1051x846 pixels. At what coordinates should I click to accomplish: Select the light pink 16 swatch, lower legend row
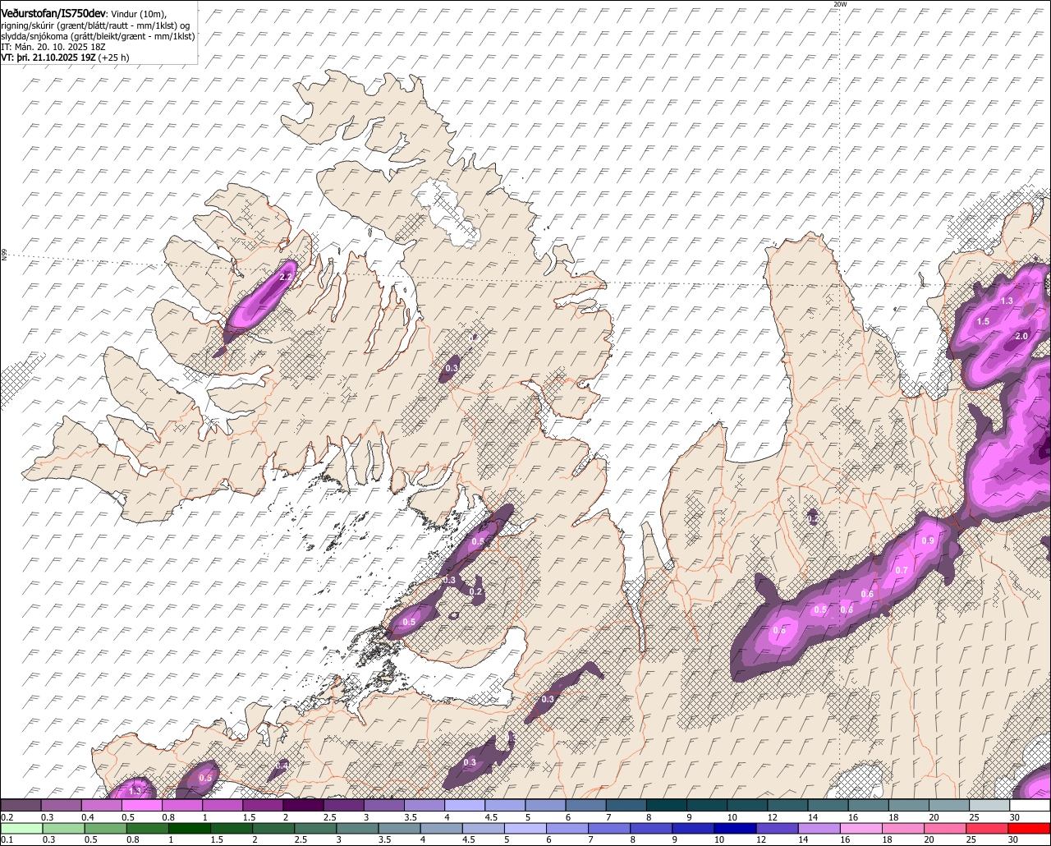861,829
